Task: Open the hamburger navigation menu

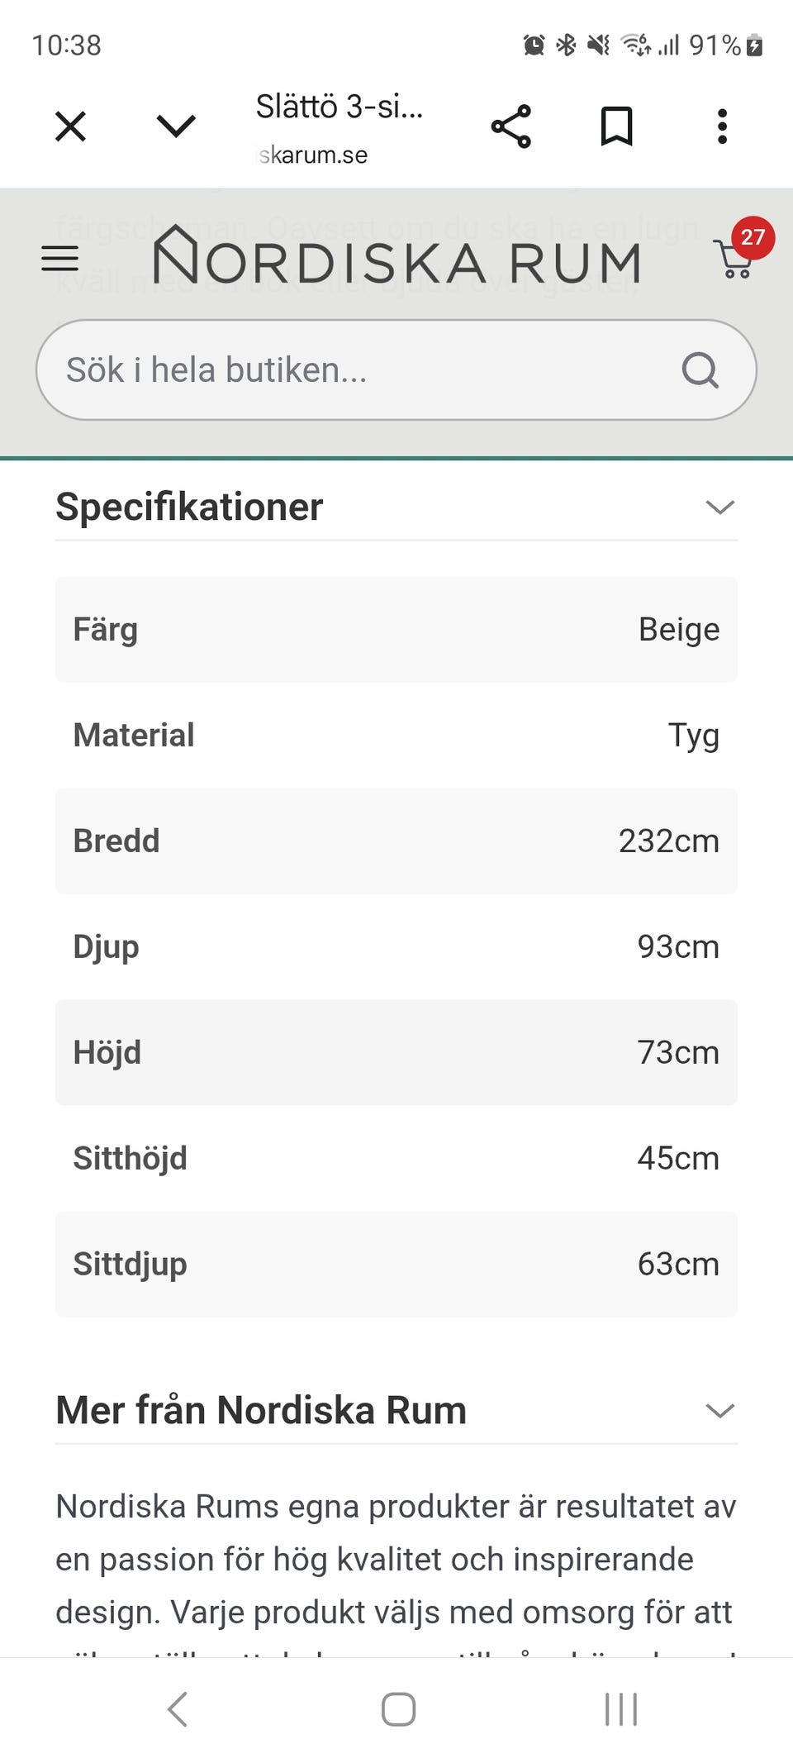Action: coord(60,259)
